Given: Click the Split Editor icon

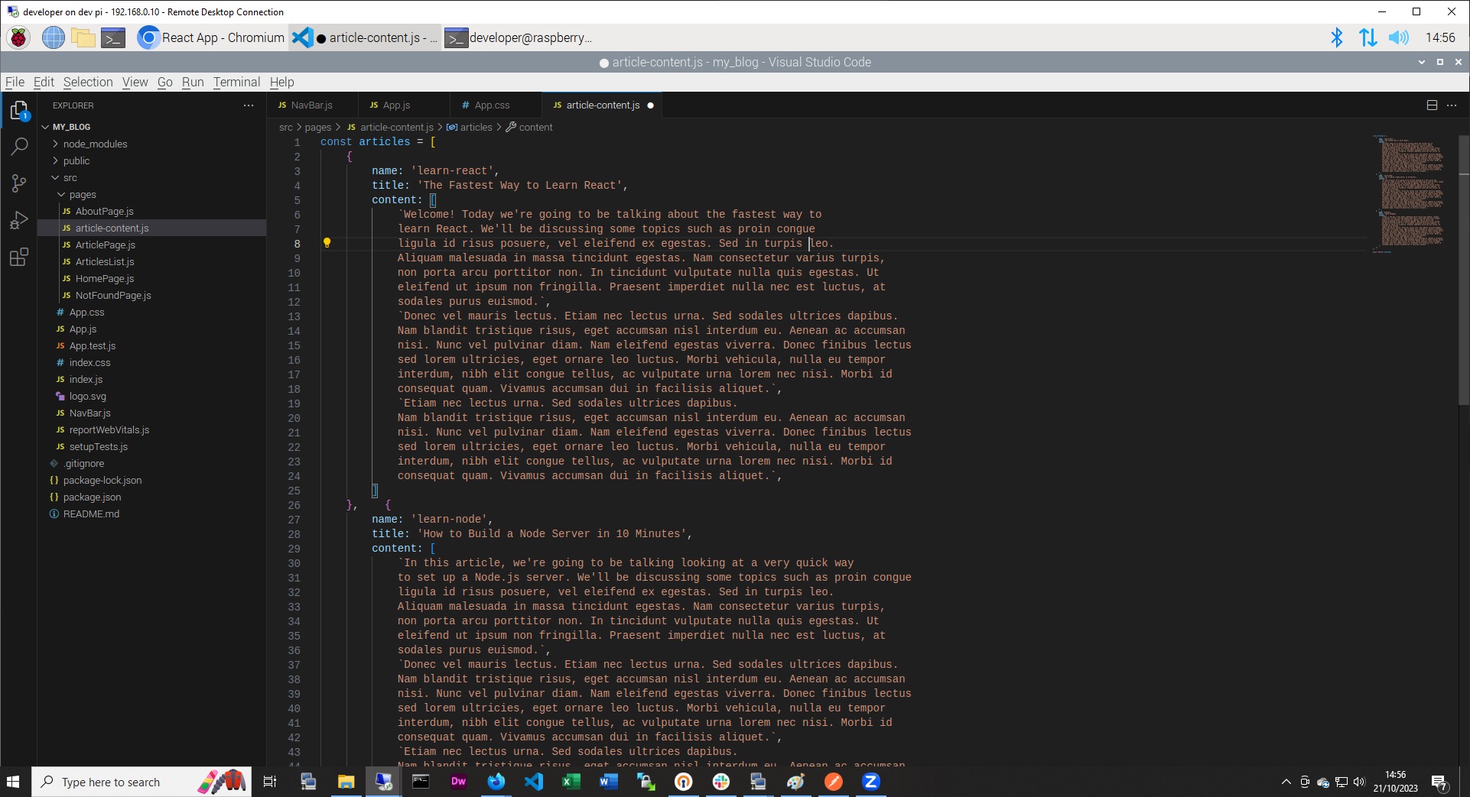Looking at the screenshot, I should click(x=1432, y=105).
